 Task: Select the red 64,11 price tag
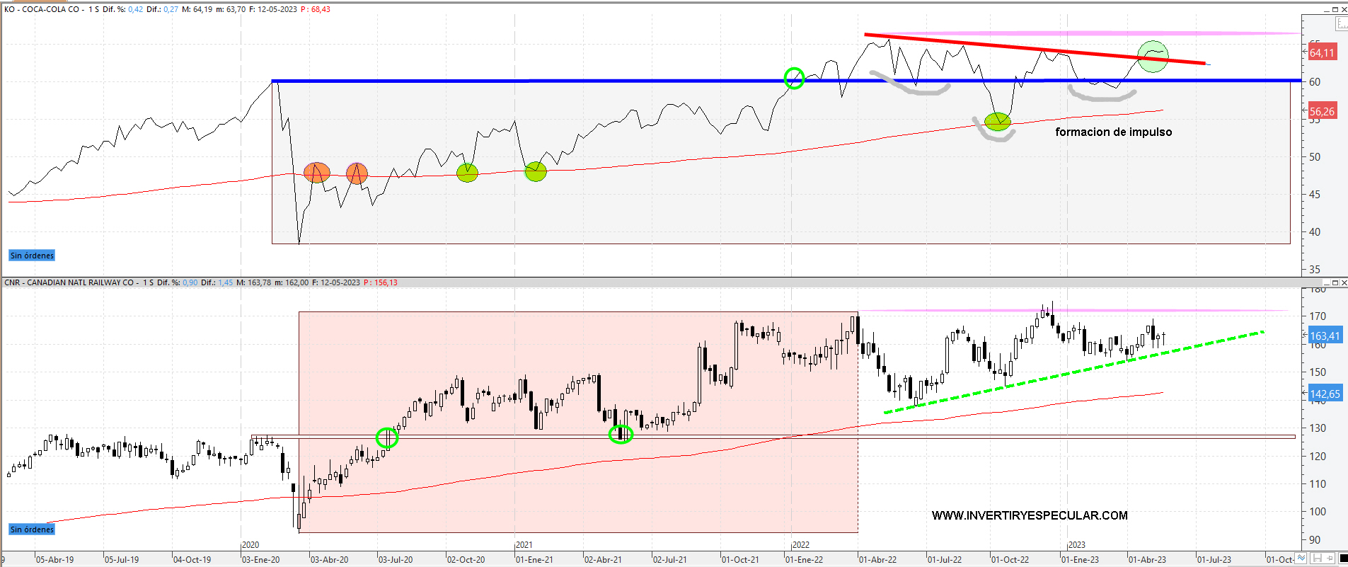[x=1321, y=52]
